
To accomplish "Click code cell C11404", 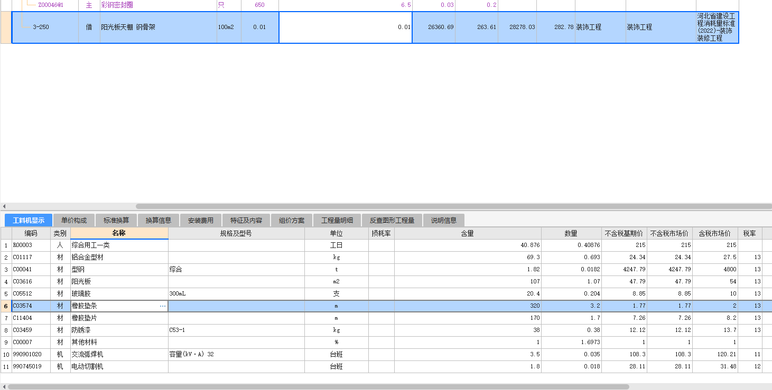I will (31, 318).
